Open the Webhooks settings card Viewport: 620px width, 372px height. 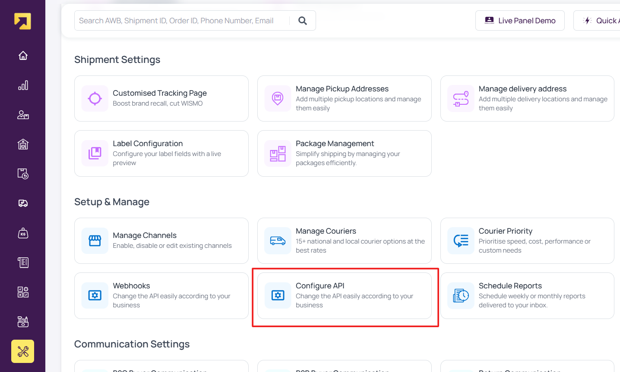[161, 296]
